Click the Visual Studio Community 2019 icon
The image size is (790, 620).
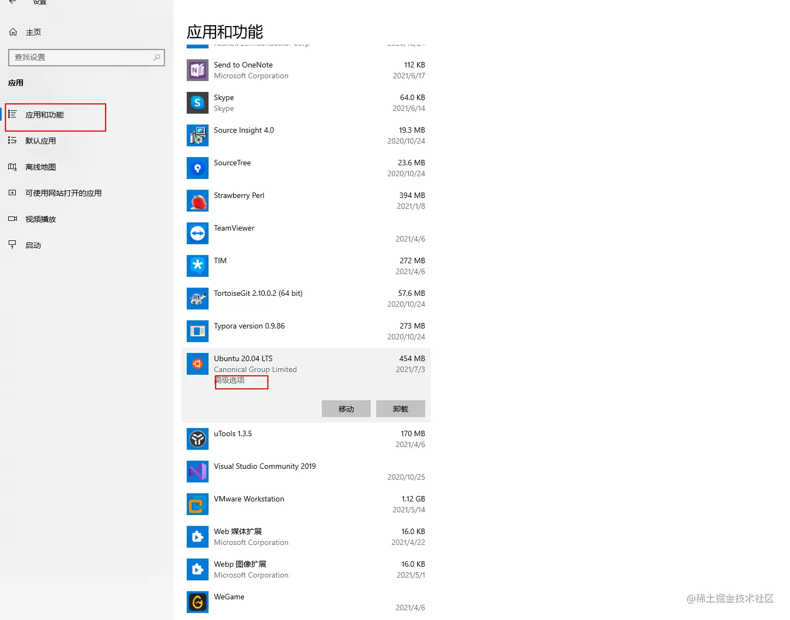click(x=198, y=472)
